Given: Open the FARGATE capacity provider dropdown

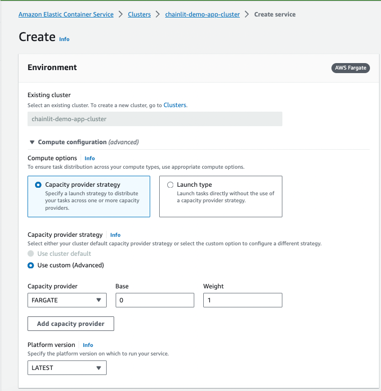Looking at the screenshot, I should point(67,300).
